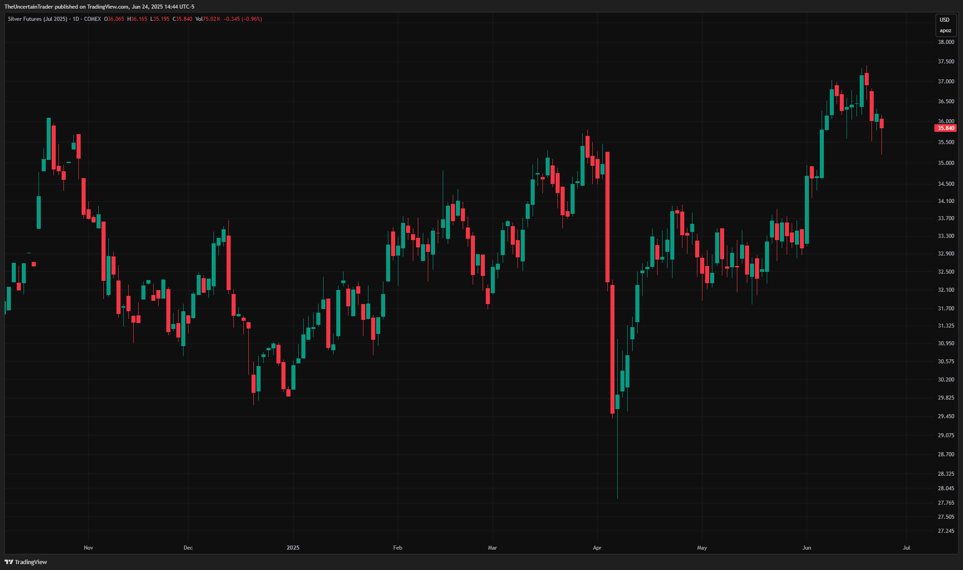Click the 'Mar' label on time axis
Viewport: 963px width, 570px height.
pos(493,548)
